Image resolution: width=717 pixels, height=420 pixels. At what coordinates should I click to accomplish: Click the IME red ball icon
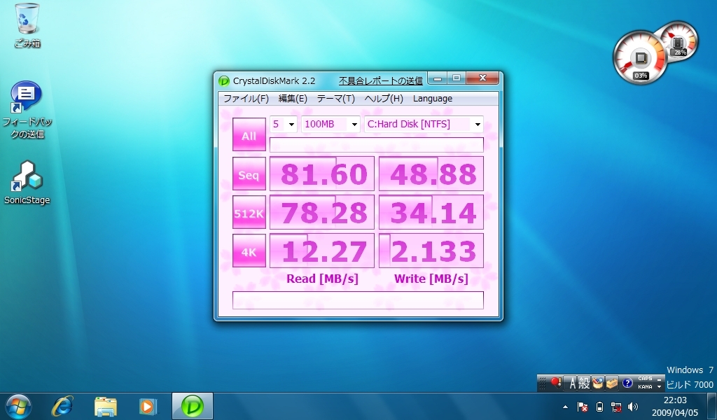click(555, 382)
